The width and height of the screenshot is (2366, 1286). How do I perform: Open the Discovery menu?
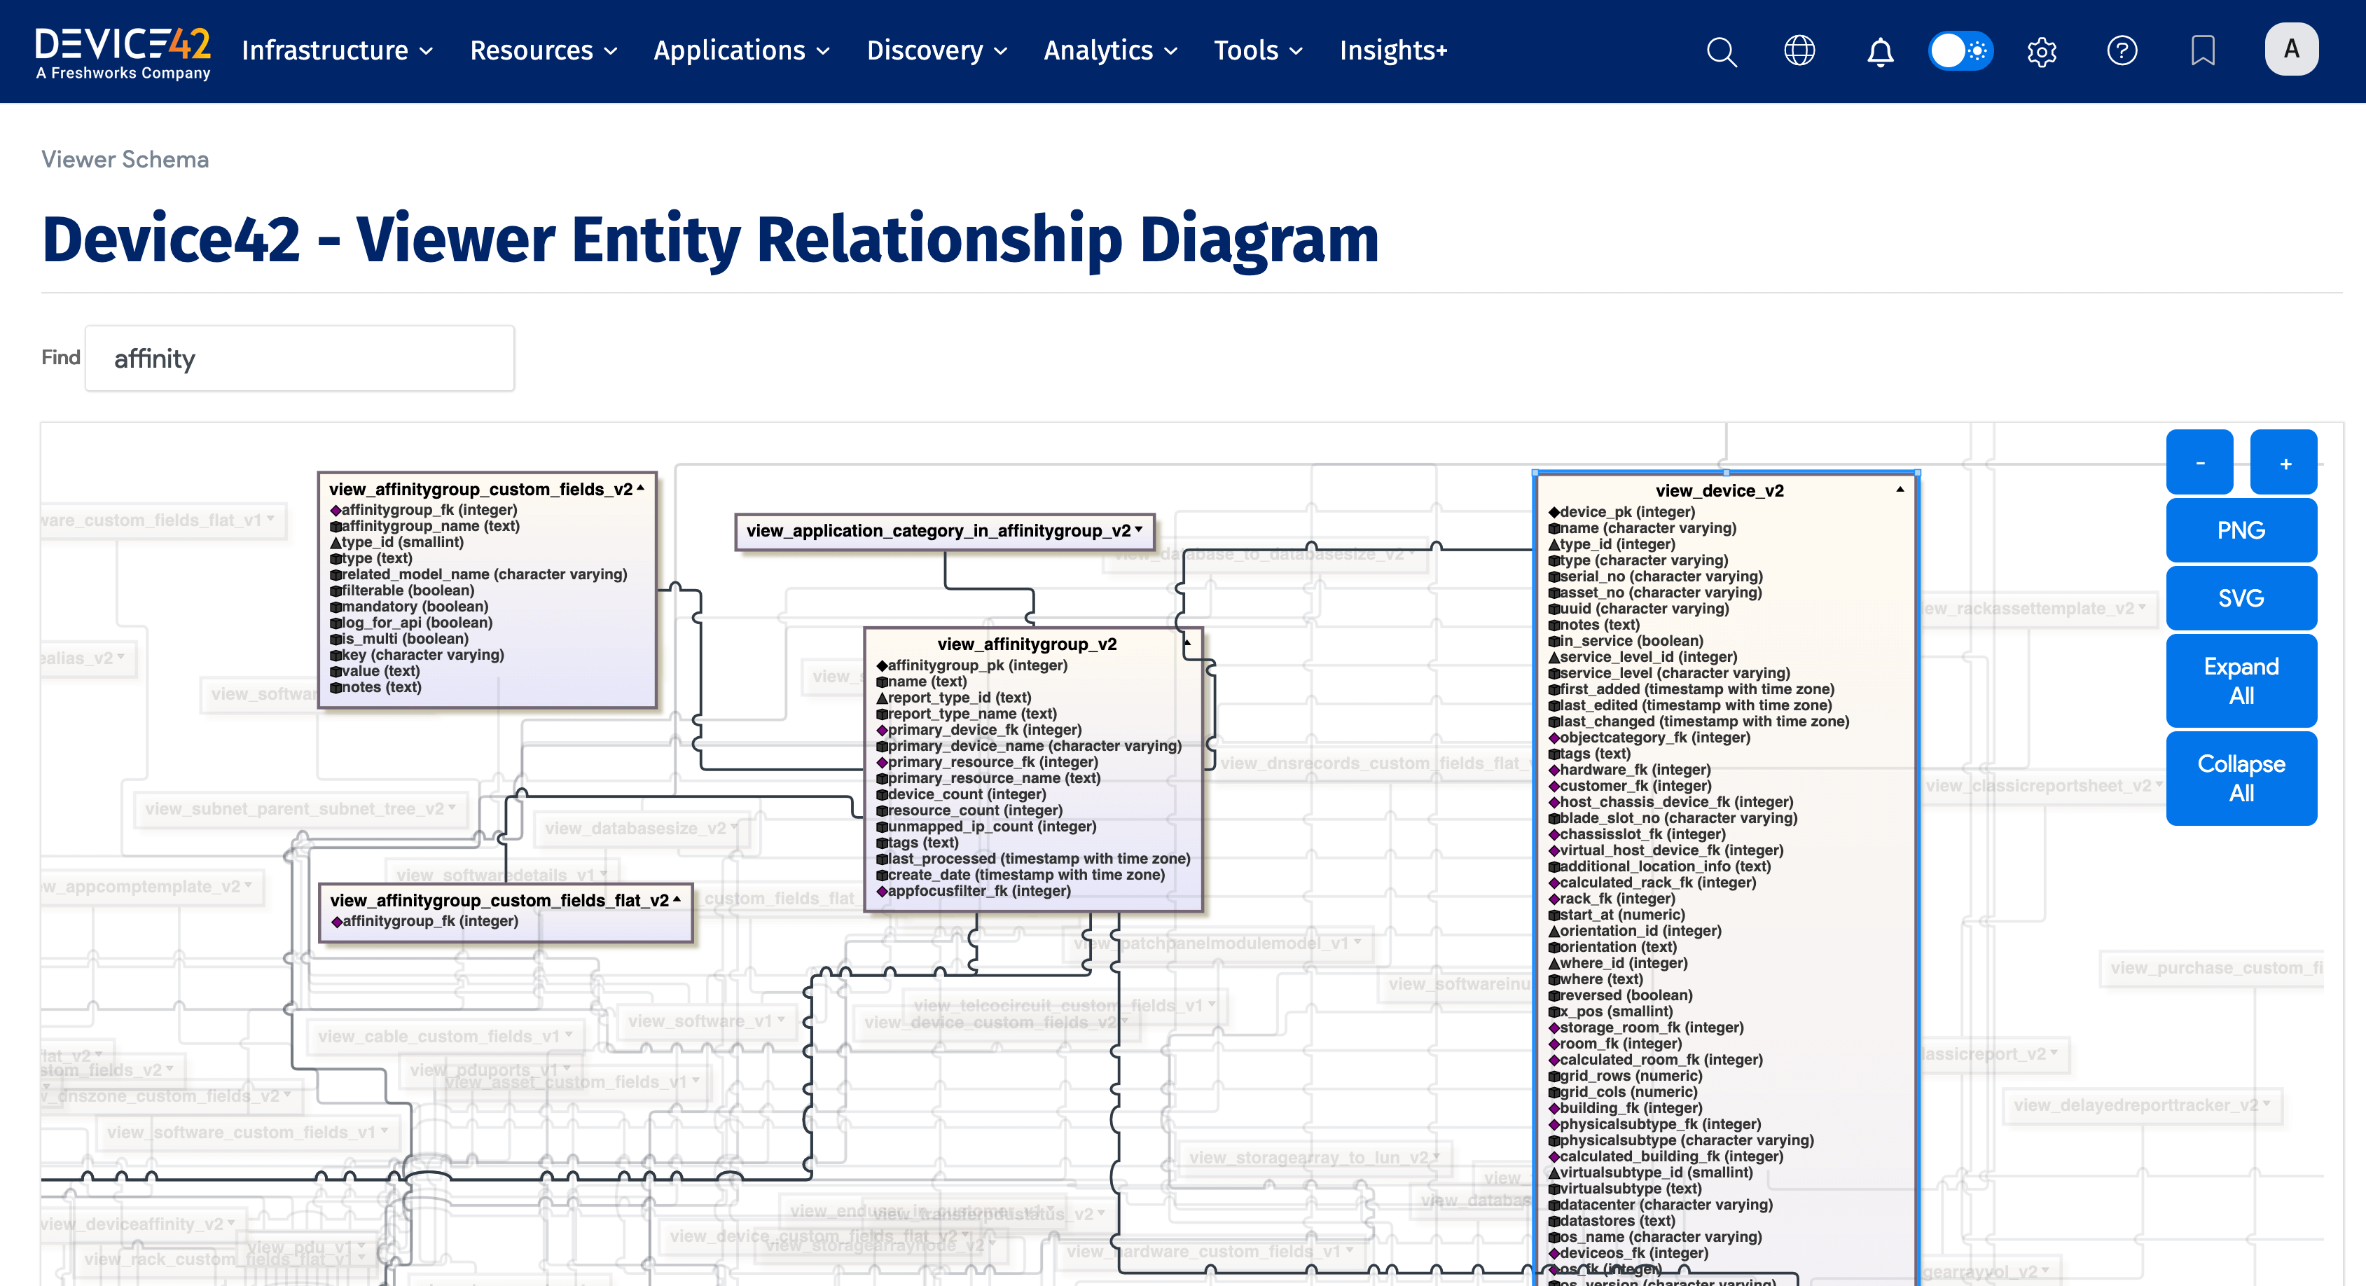tap(937, 50)
